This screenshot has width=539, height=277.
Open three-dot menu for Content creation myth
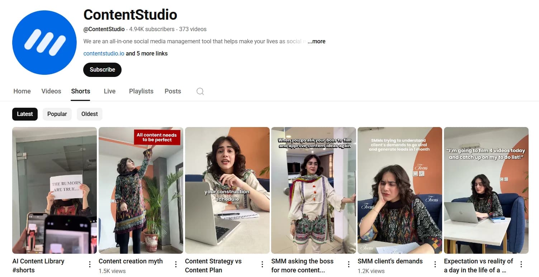coord(176,264)
